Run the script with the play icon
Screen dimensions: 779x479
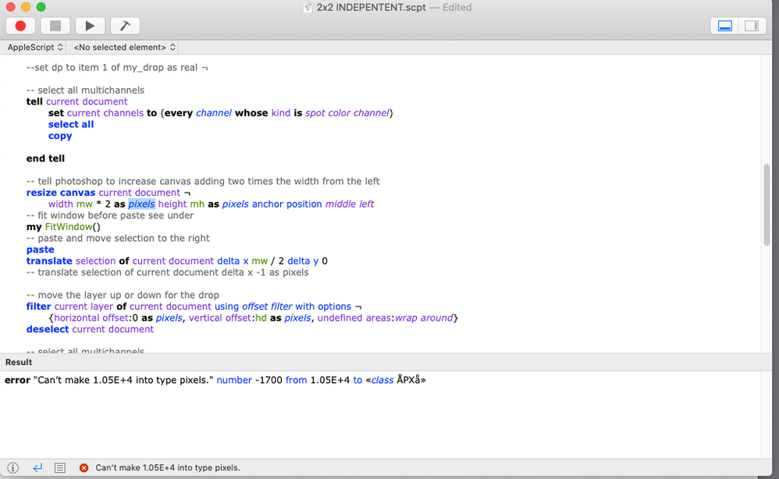click(90, 26)
